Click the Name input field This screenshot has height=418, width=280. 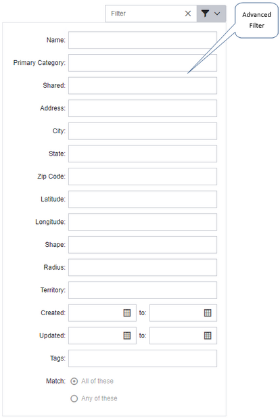coord(143,40)
